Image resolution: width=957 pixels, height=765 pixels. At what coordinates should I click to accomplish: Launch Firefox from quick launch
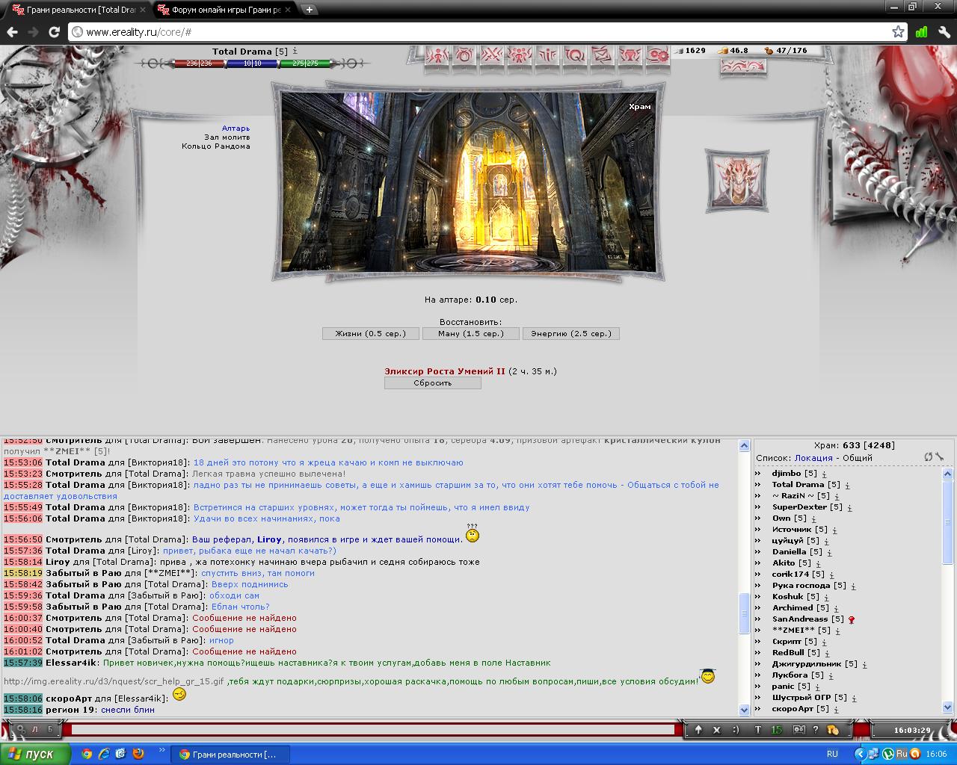tap(138, 754)
